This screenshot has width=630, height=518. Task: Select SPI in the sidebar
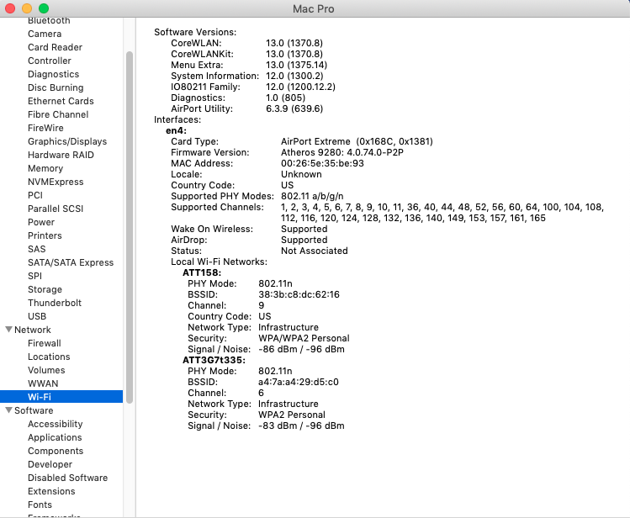pos(34,276)
